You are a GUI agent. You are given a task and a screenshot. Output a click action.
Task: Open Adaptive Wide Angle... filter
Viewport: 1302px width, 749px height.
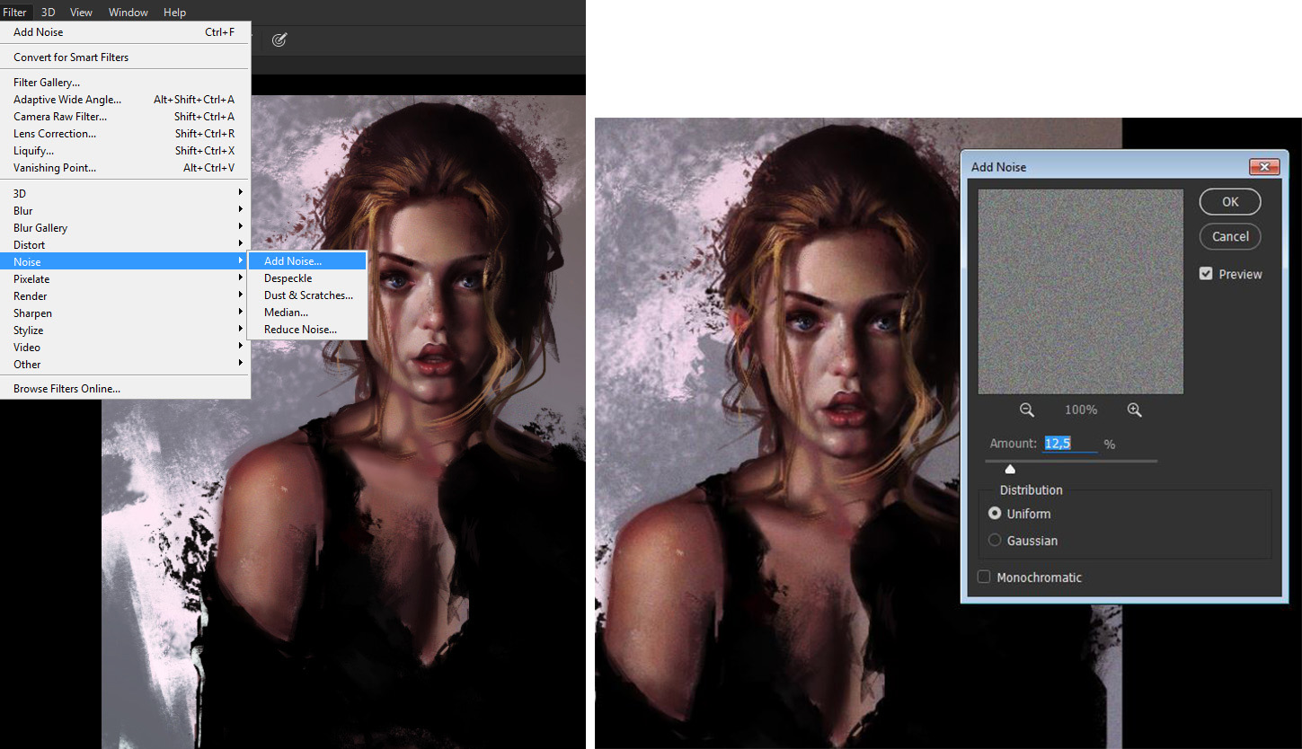125,100
